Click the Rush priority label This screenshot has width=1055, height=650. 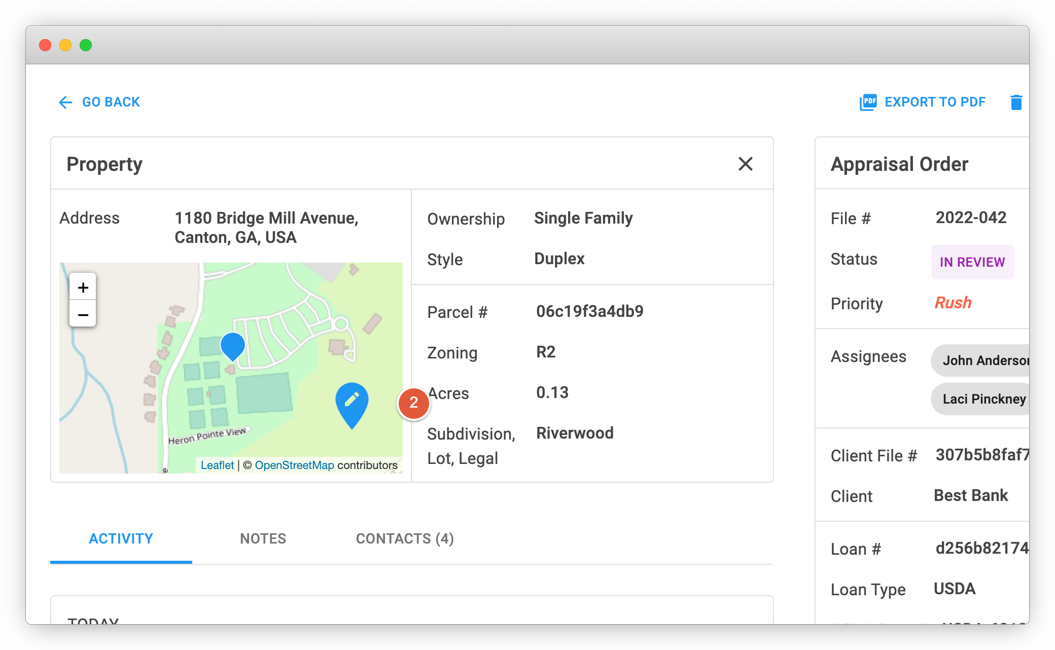coord(953,303)
